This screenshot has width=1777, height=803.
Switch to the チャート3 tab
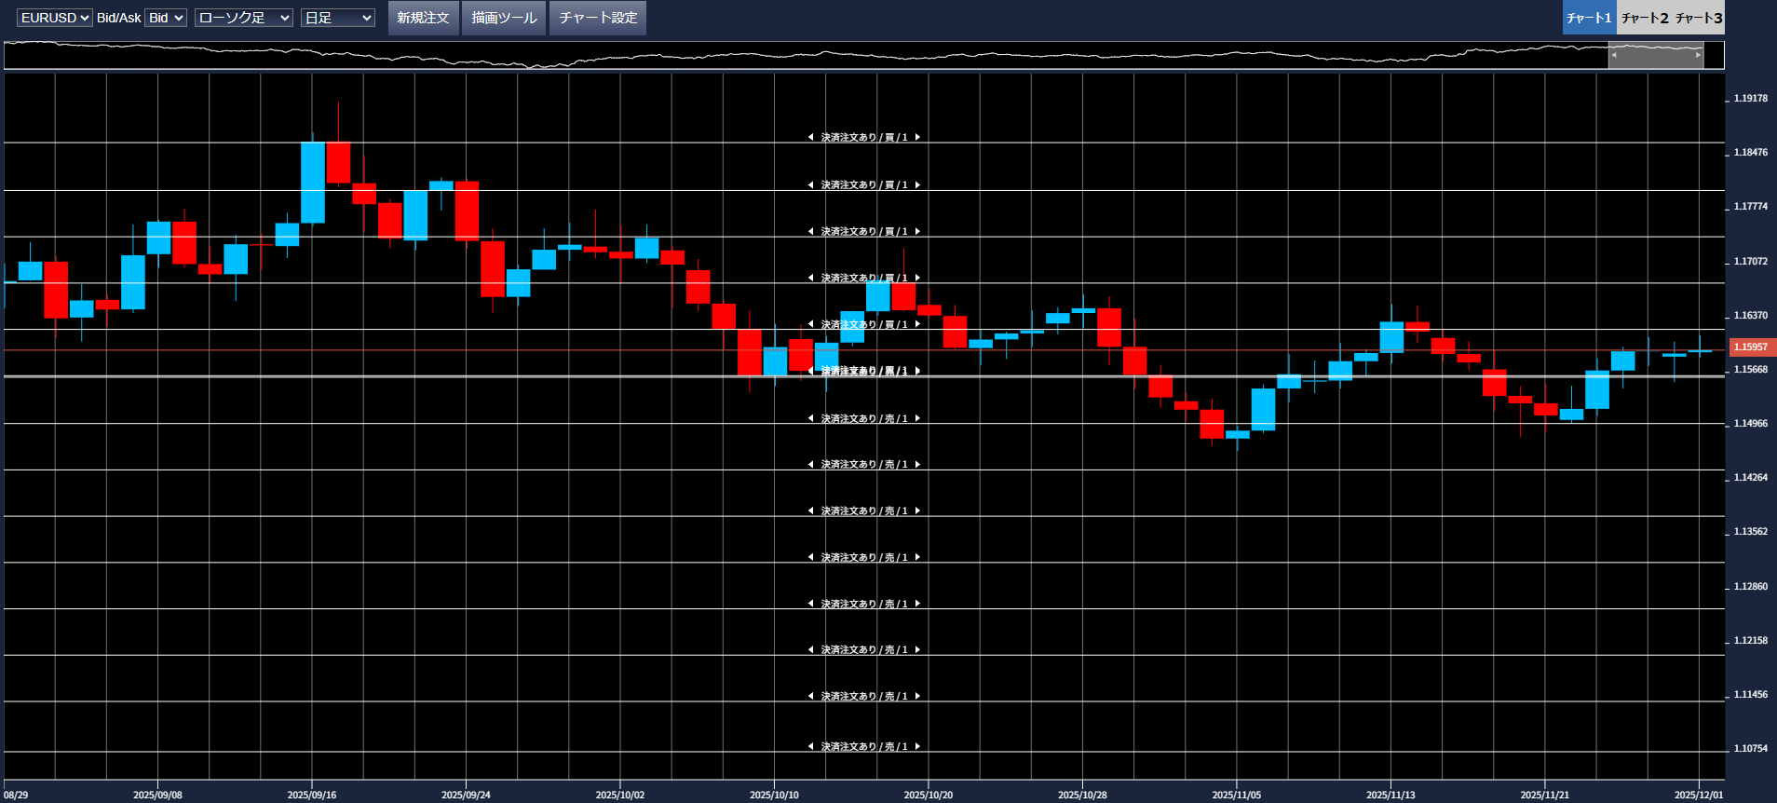tap(1699, 18)
